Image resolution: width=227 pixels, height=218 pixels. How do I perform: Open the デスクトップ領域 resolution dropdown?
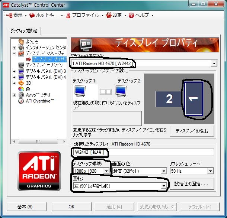point(106,171)
